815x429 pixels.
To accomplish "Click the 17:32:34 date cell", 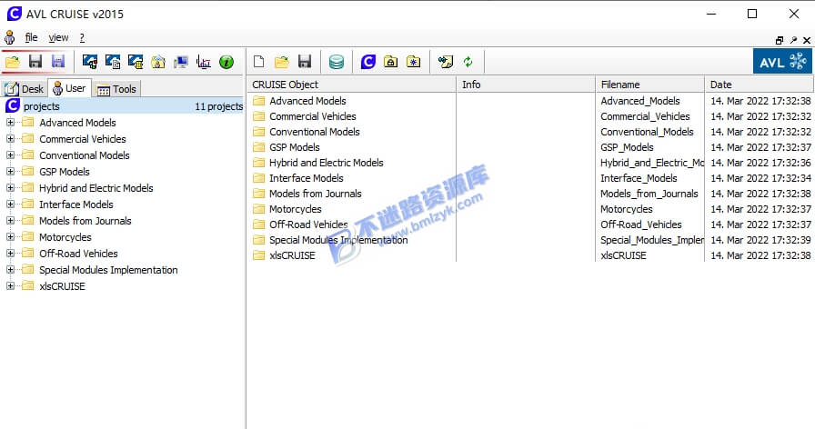I will (760, 178).
